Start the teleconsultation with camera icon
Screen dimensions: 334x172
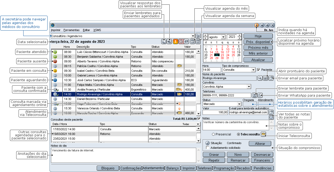point(263,134)
